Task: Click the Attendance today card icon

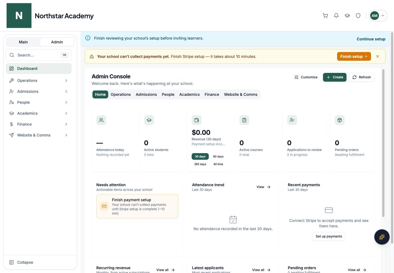Action: pyautogui.click(x=101, y=120)
